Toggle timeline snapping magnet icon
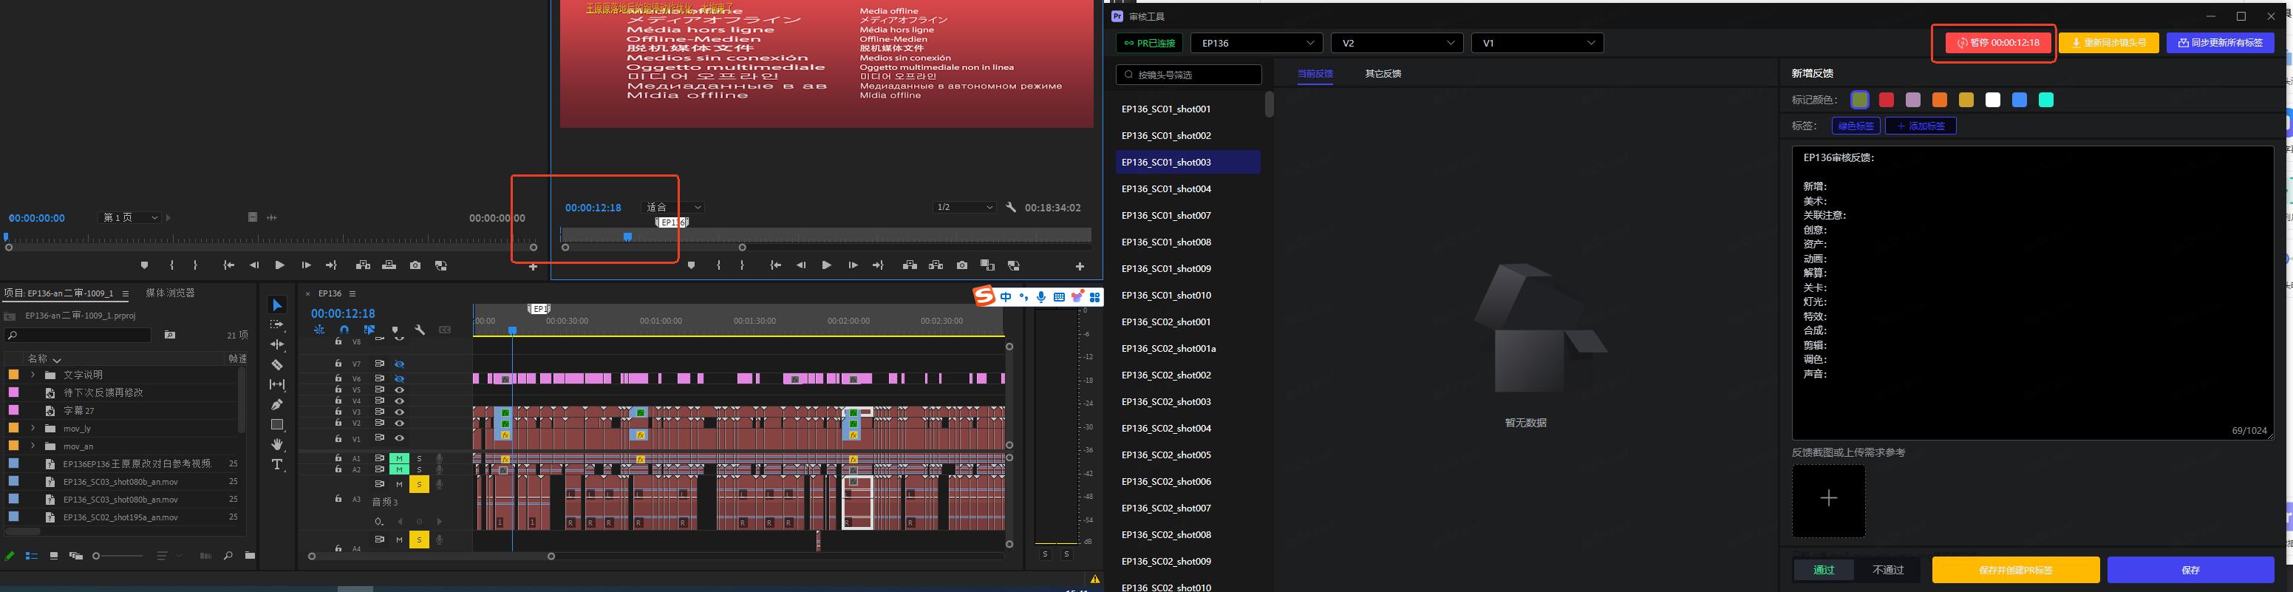 (344, 330)
